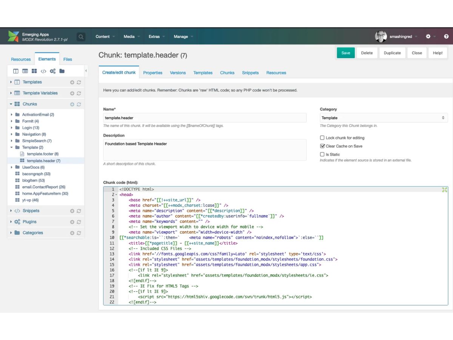This screenshot has width=453, height=340.
Task: Open the help question mark icon
Action: point(446,37)
